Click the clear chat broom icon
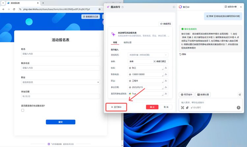Image resolution: width=247 pixels, height=147 pixels. [240, 94]
